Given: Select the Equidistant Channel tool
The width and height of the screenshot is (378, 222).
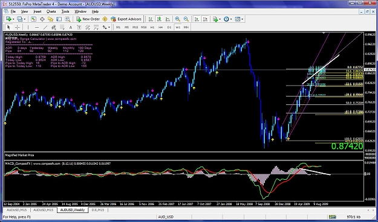Looking at the screenshot, I should coord(53,27).
